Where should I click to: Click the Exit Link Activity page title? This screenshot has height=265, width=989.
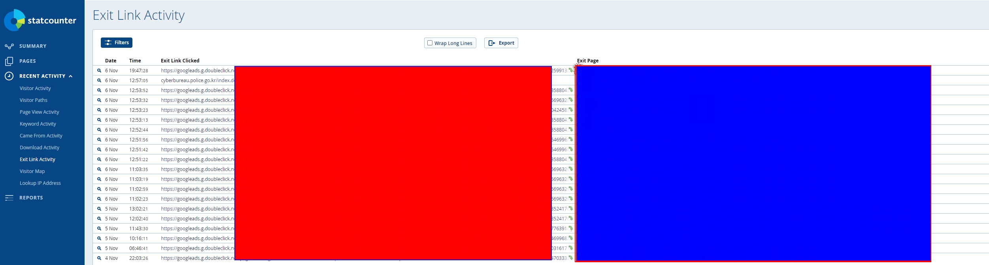[139, 15]
